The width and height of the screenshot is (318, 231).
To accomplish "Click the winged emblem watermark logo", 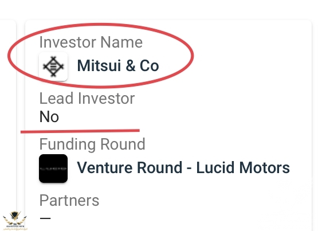I will click(14, 220).
